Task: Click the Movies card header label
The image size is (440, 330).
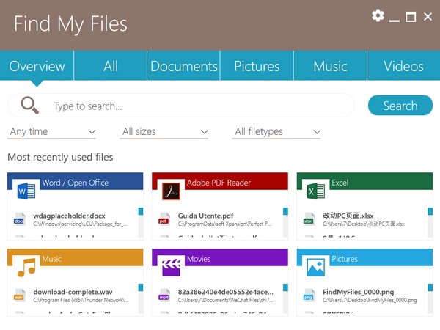Action: (199, 259)
